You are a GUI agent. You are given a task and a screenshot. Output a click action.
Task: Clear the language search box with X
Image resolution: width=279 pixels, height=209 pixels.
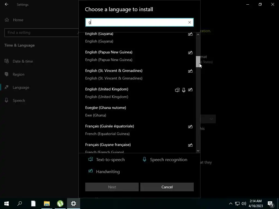190,22
